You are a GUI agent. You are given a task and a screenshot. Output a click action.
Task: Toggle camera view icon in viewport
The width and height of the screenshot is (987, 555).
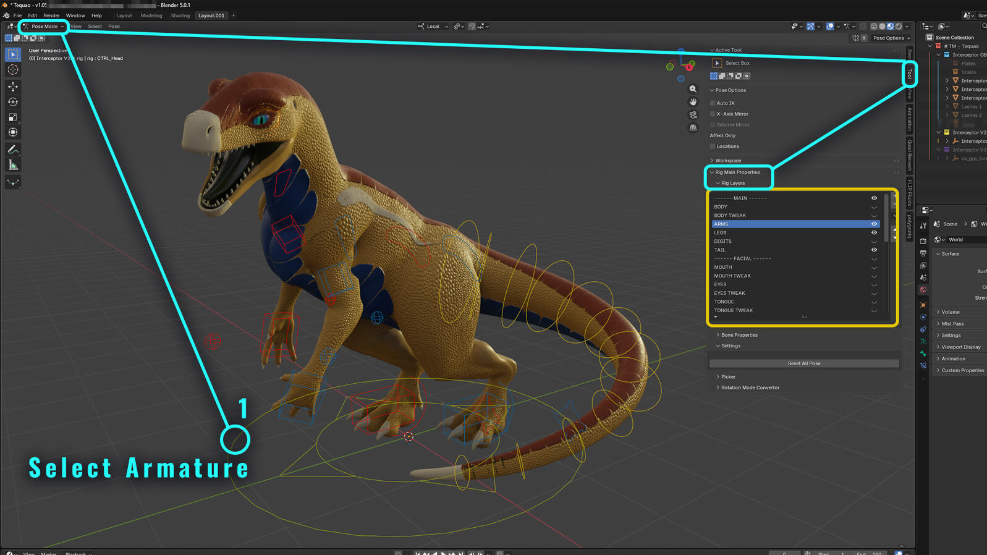click(x=693, y=115)
